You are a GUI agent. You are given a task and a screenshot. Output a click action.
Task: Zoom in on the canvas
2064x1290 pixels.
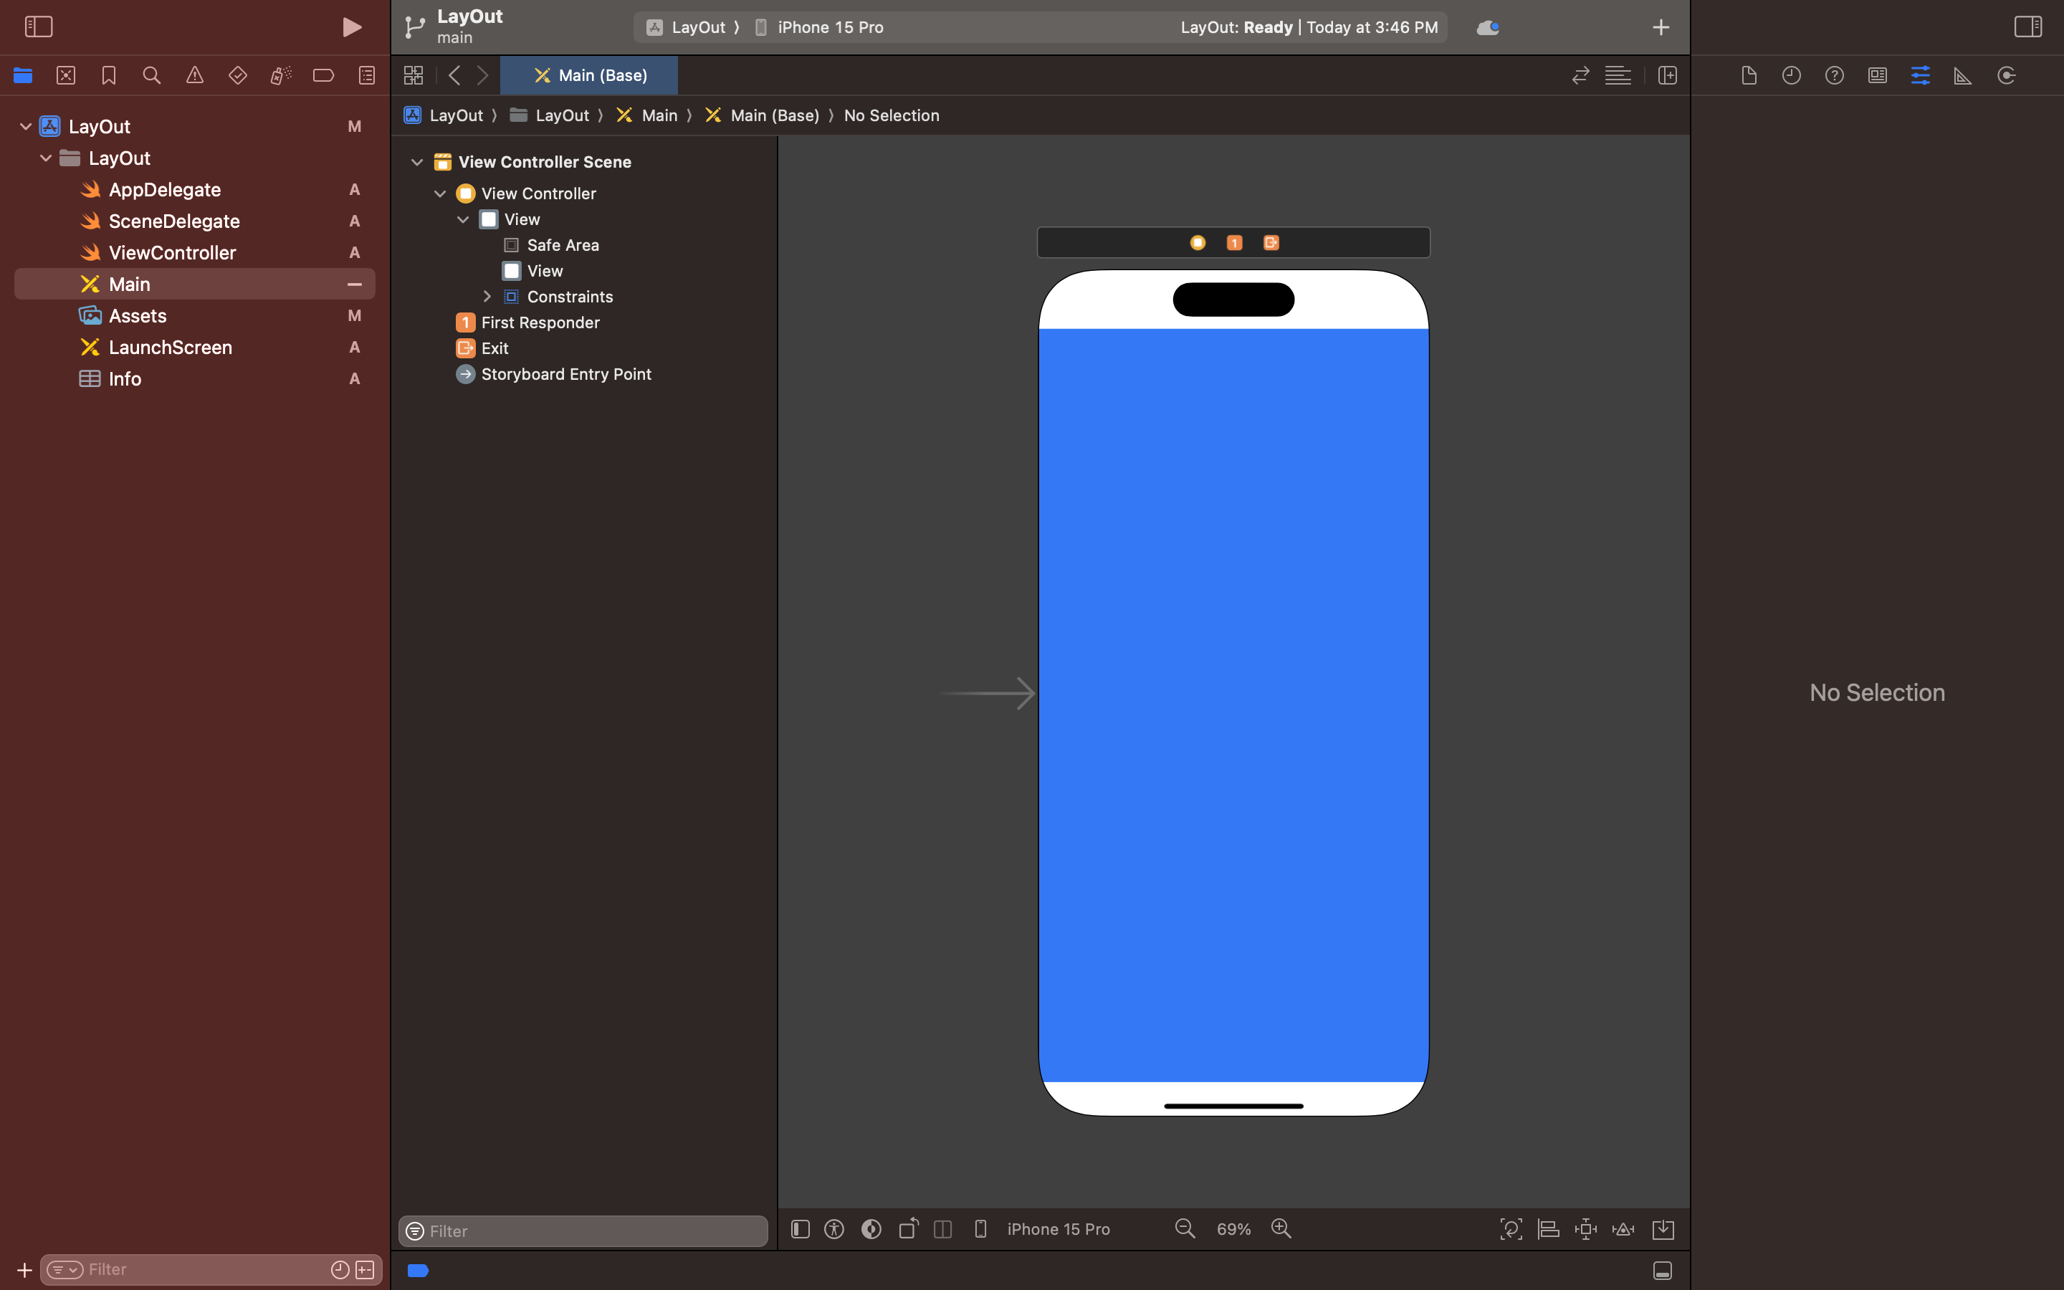(x=1280, y=1228)
